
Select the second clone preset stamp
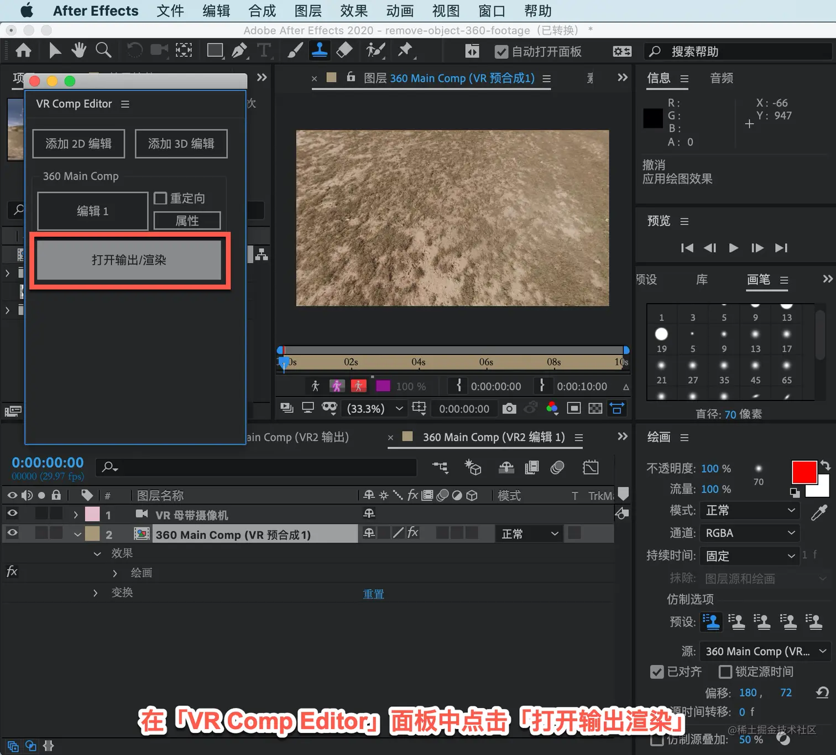point(736,622)
